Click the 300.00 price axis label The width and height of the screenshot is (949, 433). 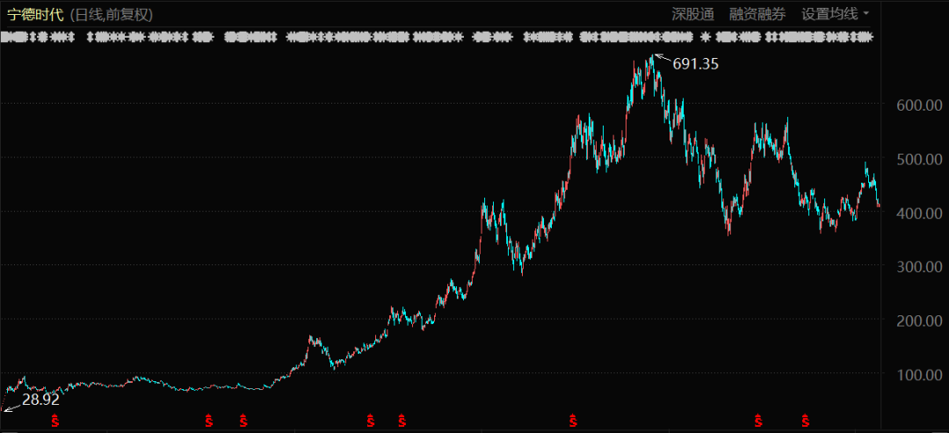(919, 266)
